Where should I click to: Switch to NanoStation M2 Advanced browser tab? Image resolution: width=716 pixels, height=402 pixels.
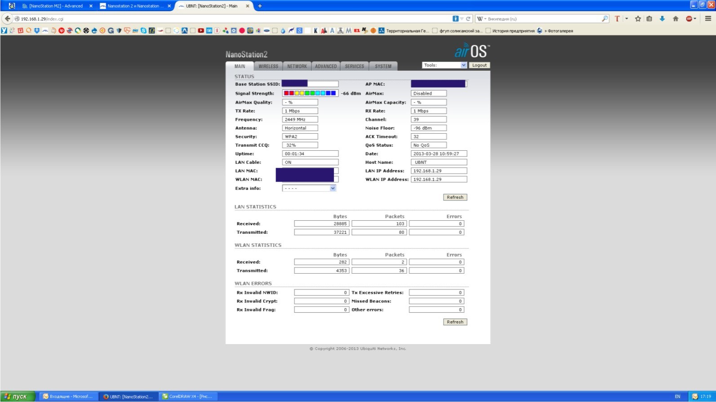pos(56,6)
